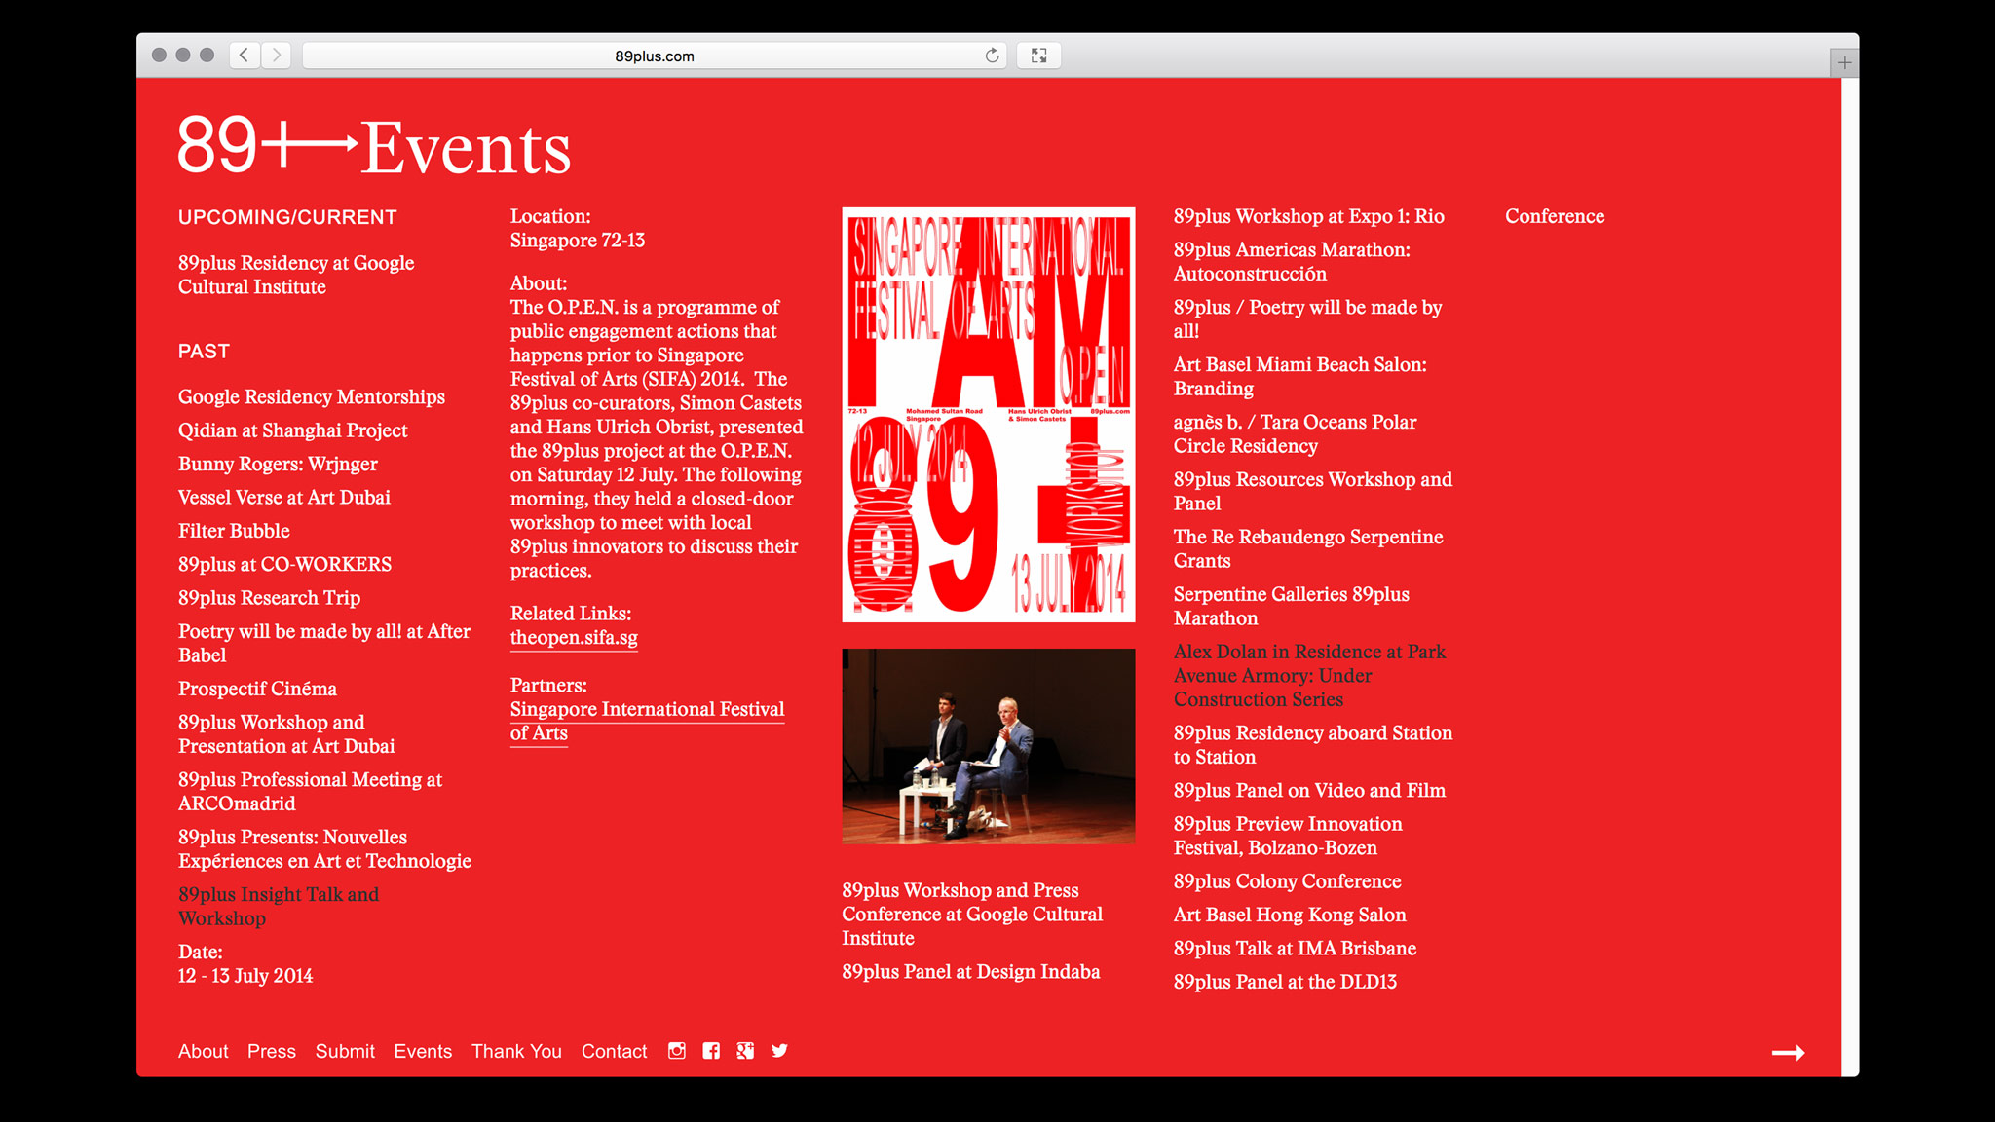
Task: Open 89plus Presents: Nouvelles Expériences event
Action: click(x=324, y=848)
